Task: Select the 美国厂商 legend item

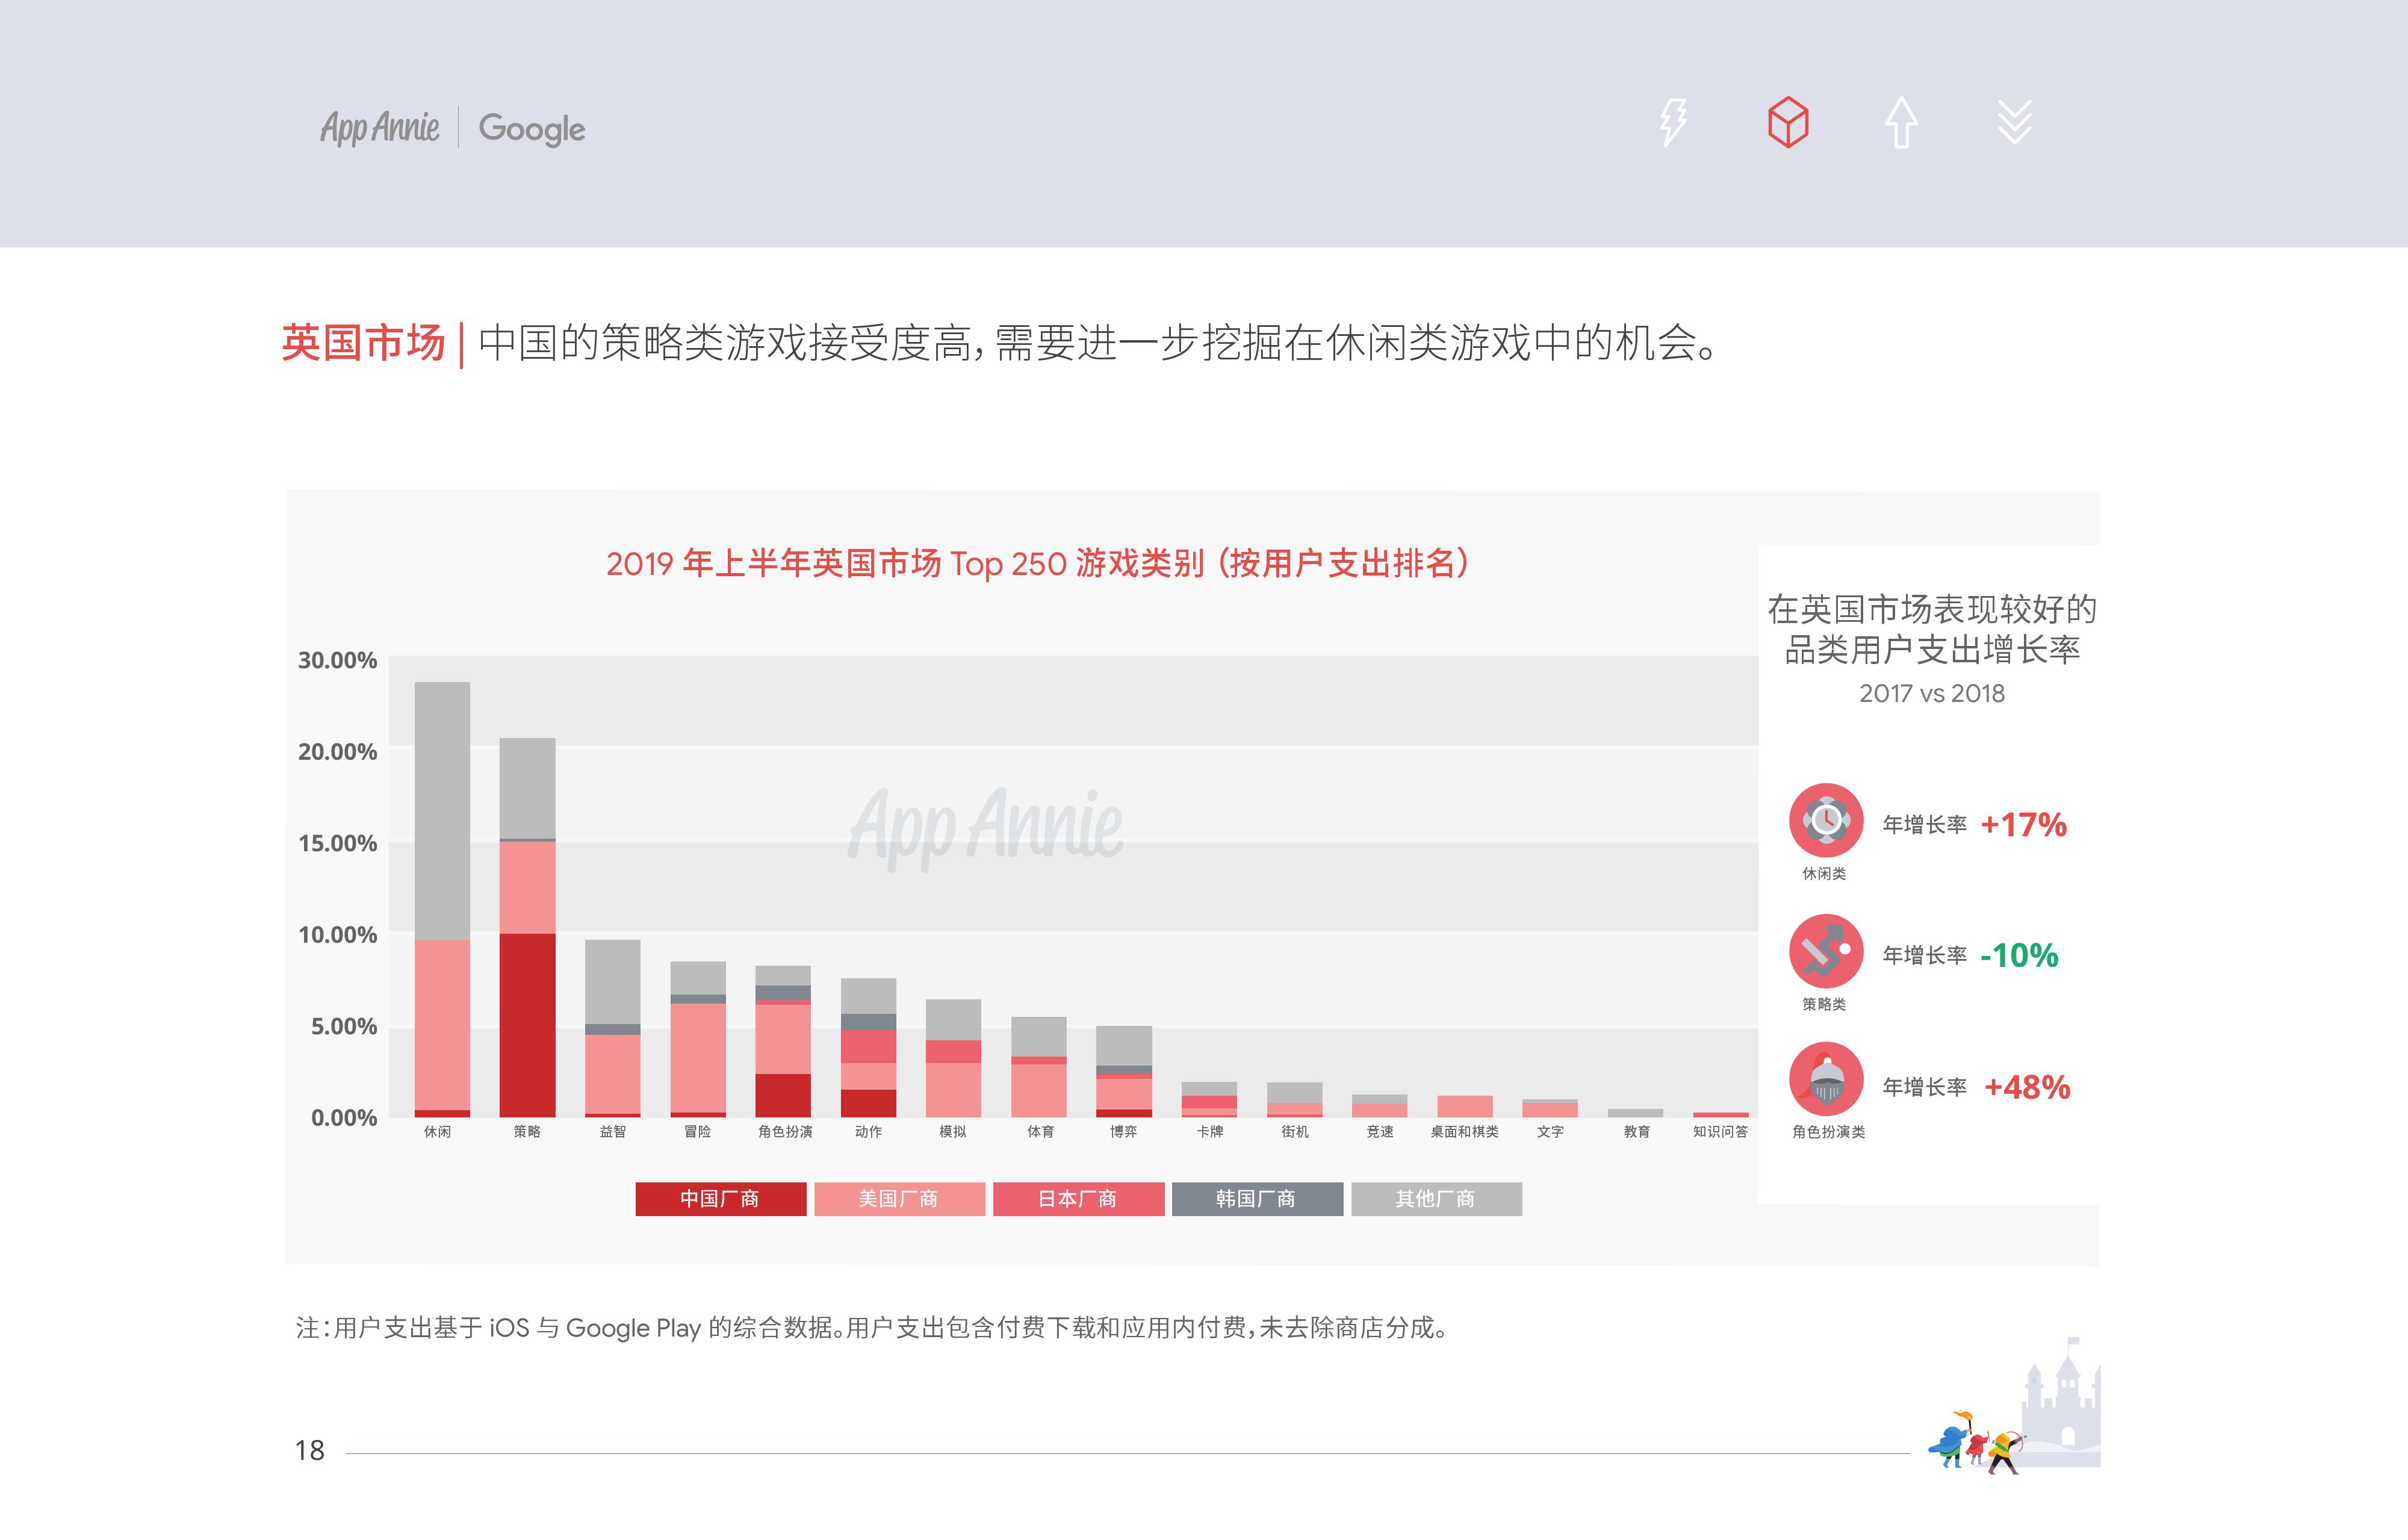Action: (899, 1199)
